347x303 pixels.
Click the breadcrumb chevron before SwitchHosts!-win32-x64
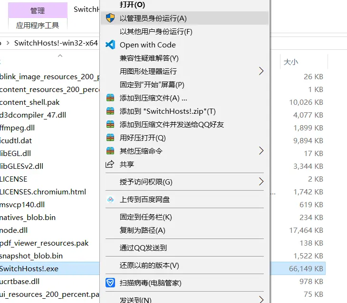point(8,43)
